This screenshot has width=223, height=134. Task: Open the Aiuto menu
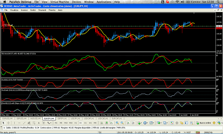pyautogui.click(x=60, y=10)
